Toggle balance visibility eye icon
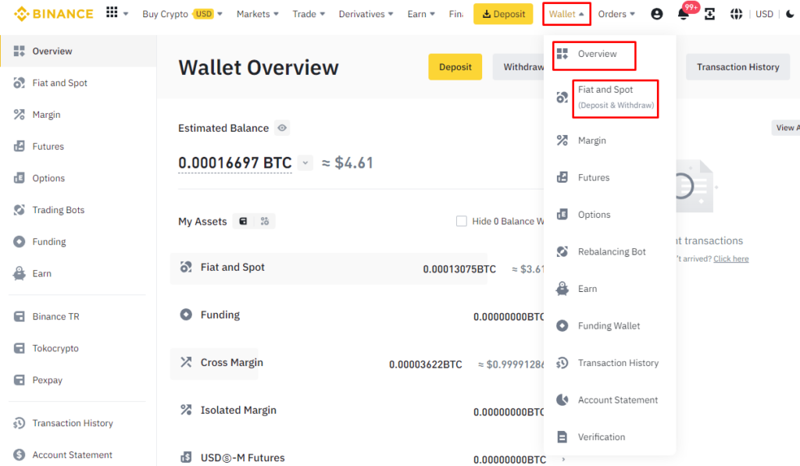This screenshot has width=800, height=466. [x=282, y=128]
